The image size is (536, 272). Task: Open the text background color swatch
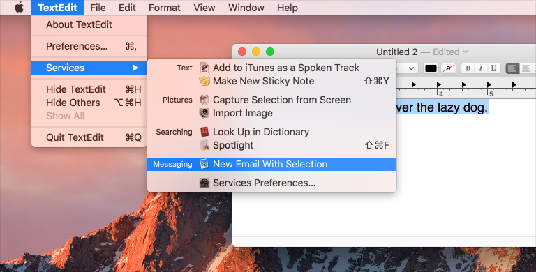[x=448, y=68]
